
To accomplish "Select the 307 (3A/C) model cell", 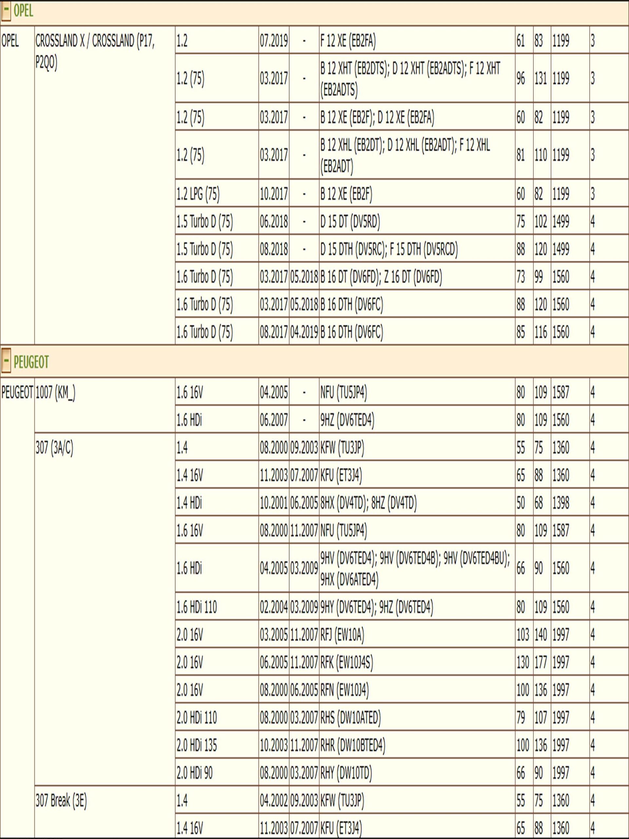I will [54, 448].
